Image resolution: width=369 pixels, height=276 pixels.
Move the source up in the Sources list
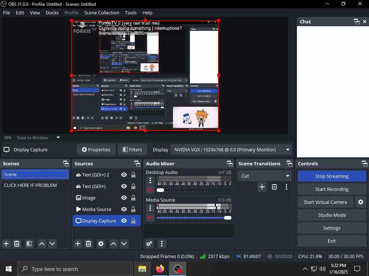(114, 244)
